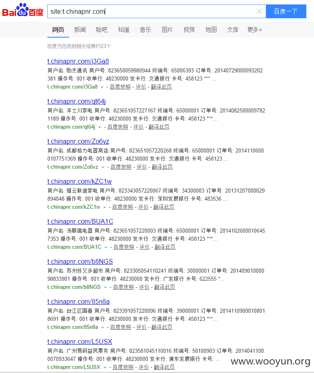Expand dropdown arrow beside green i3Ga8 URL
Viewport: 314px width, 373px height.
click(x=102, y=87)
